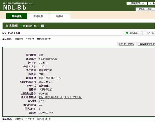Choose bottom 引用形式 display format

point(30,119)
